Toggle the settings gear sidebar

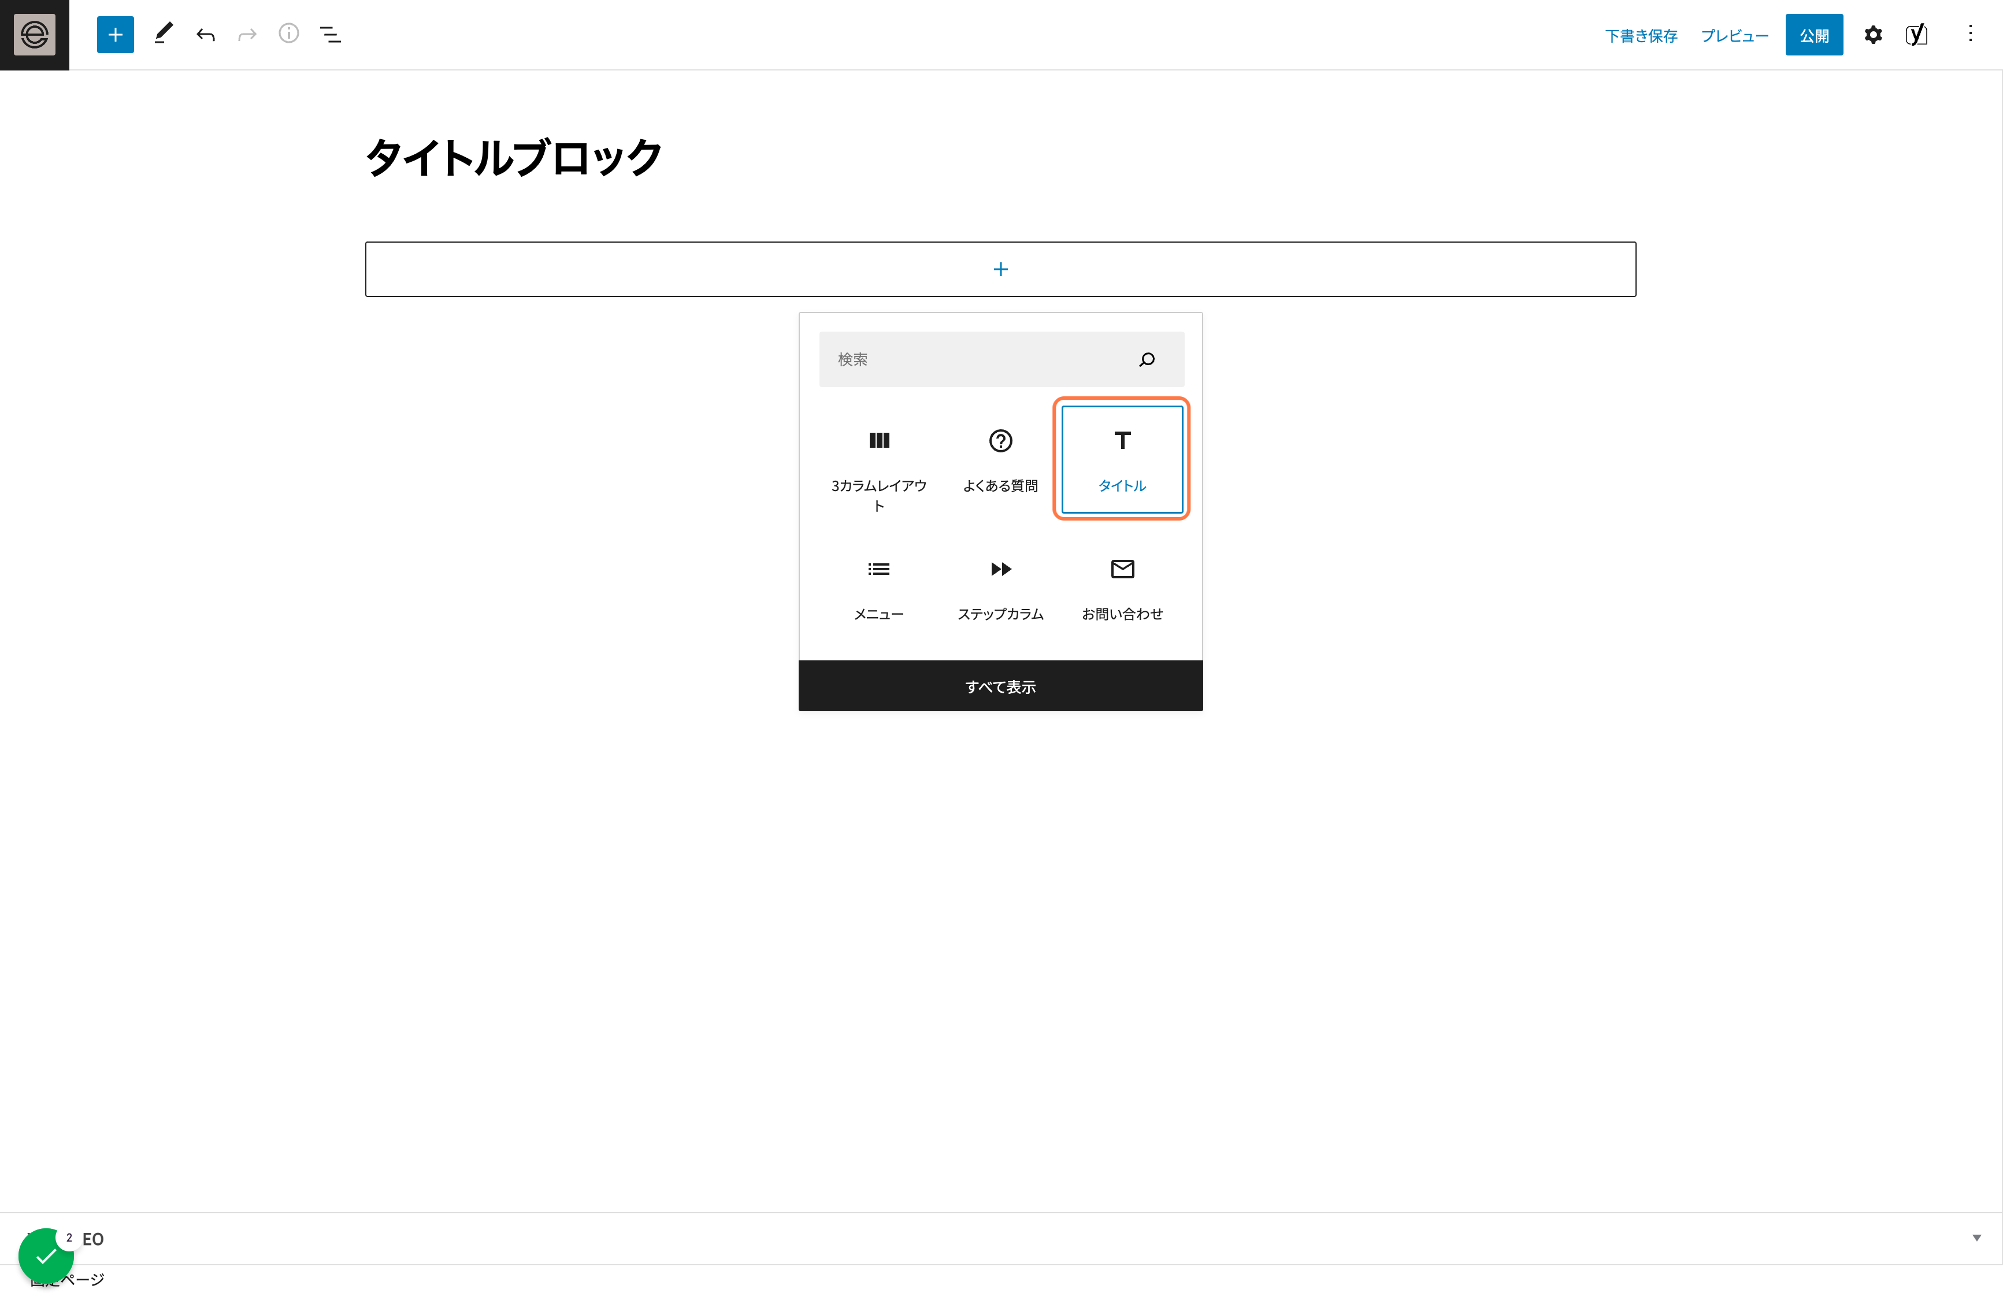[x=1873, y=35]
